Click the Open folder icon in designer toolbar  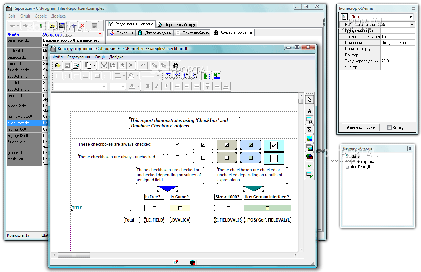pos(58,65)
